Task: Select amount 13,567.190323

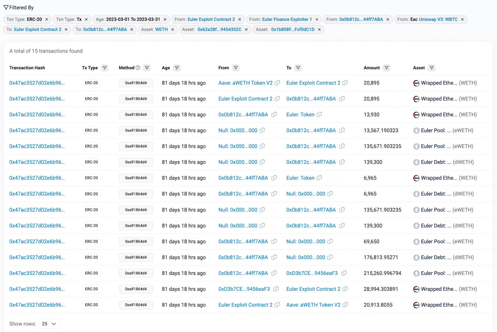Action: pyautogui.click(x=381, y=130)
